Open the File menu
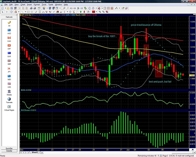Viewport: 196px width, 157px height. point(6,5)
